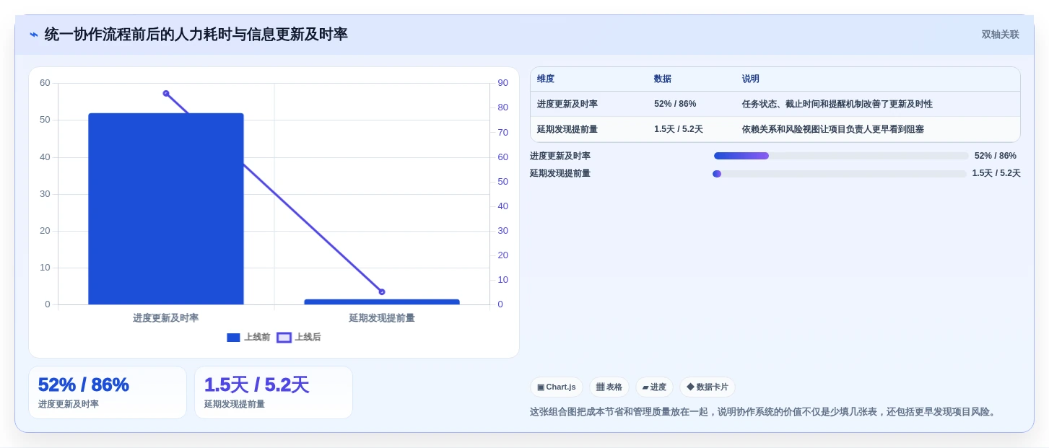
Task: Click the 进度 tag
Action: [654, 387]
